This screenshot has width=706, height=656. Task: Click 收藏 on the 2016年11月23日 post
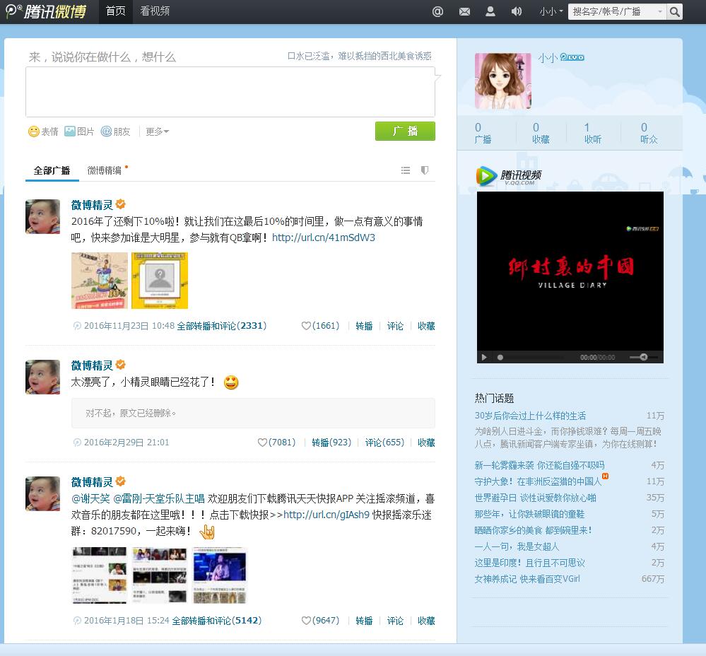(x=426, y=326)
